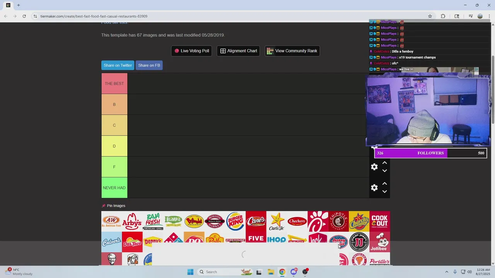Reload the page in Chrome
The width and height of the screenshot is (495, 278).
pos(24,16)
